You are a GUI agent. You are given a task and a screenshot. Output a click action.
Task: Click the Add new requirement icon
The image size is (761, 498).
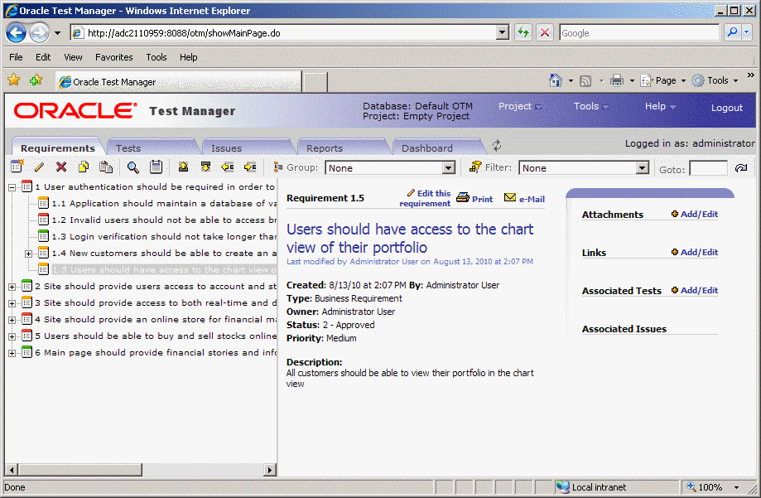click(x=17, y=167)
